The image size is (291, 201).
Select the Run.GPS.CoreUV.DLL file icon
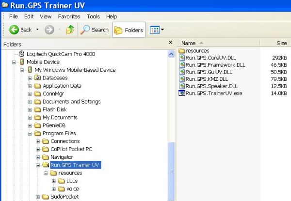click(182, 58)
